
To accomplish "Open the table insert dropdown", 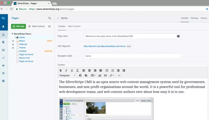I will (93, 75).
